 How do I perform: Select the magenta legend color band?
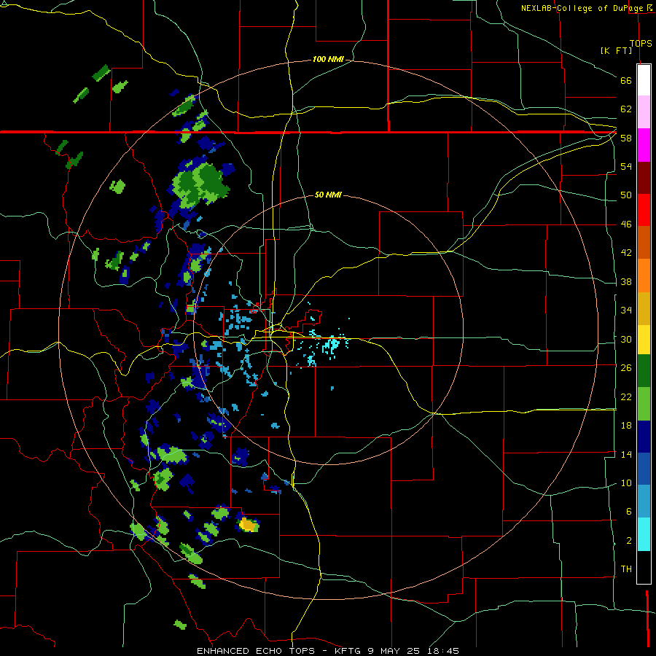644,145
